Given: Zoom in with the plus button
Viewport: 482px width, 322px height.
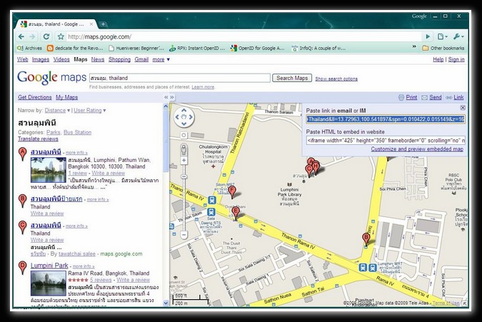Looking at the screenshot, I should click(x=184, y=161).
